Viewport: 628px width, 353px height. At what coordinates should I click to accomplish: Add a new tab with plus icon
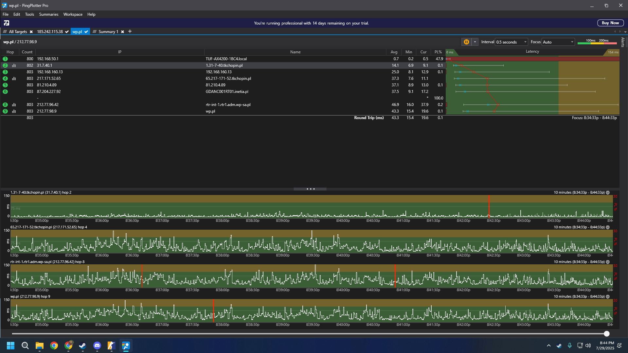(130, 31)
